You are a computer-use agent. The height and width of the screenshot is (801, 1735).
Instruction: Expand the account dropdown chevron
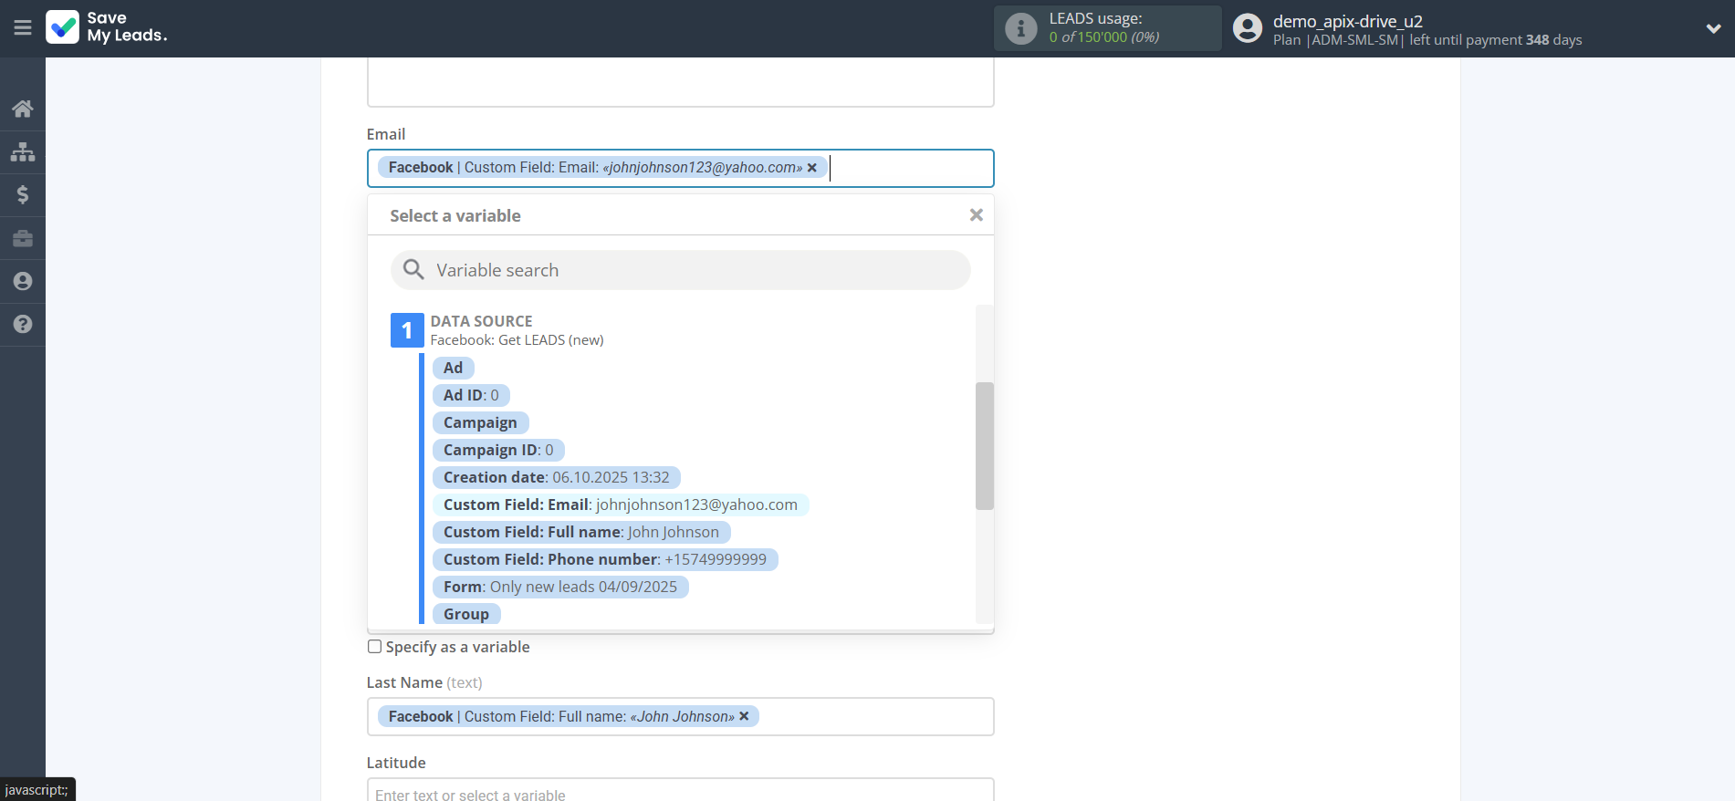[1713, 28]
